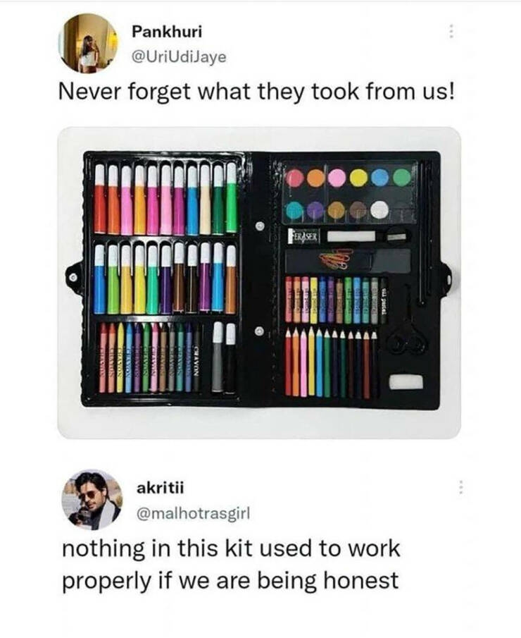Pick the red watercolor cake, top row
This screenshot has height=638, width=521.
[x=294, y=177]
